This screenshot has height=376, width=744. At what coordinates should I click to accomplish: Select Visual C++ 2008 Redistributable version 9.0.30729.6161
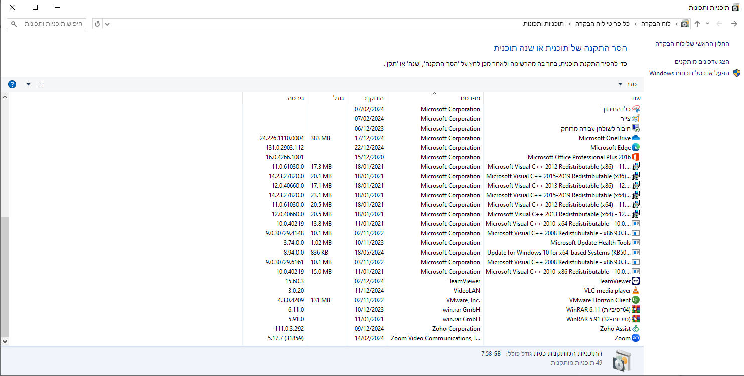(x=442, y=262)
